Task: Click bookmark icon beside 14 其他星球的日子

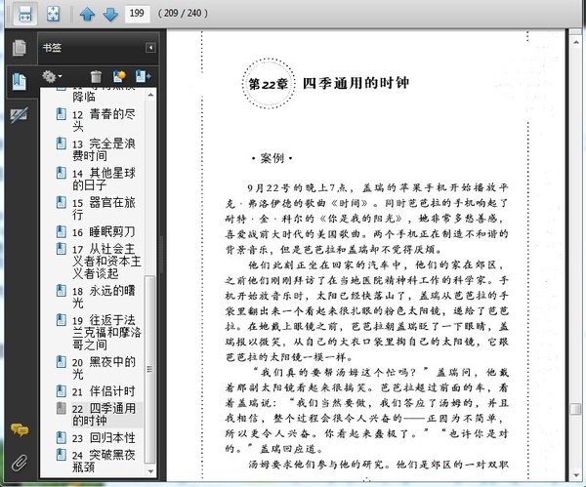Action: tap(62, 173)
